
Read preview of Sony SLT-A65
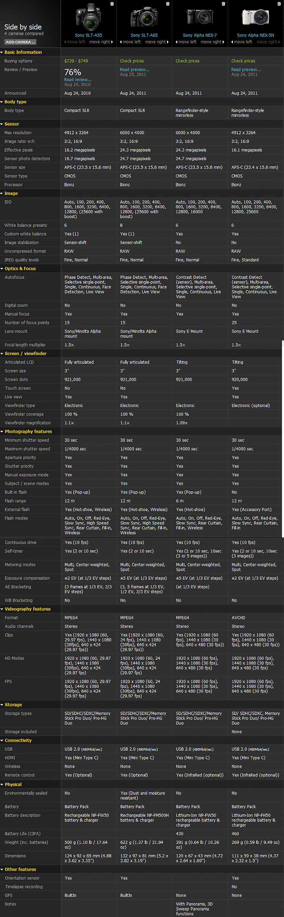click(x=135, y=70)
